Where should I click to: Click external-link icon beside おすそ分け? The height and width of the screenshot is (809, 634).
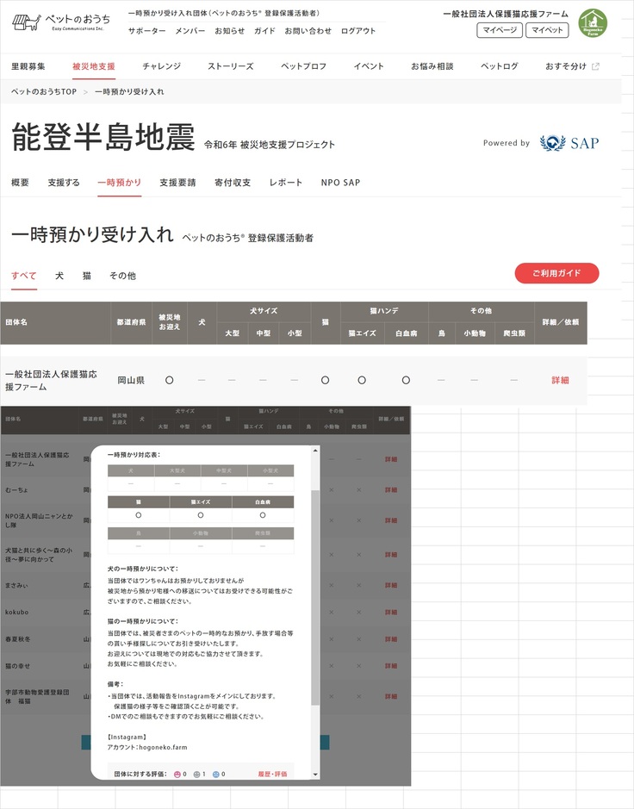point(595,66)
